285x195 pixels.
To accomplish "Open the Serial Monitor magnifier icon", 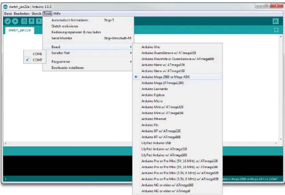I will click(276, 21).
